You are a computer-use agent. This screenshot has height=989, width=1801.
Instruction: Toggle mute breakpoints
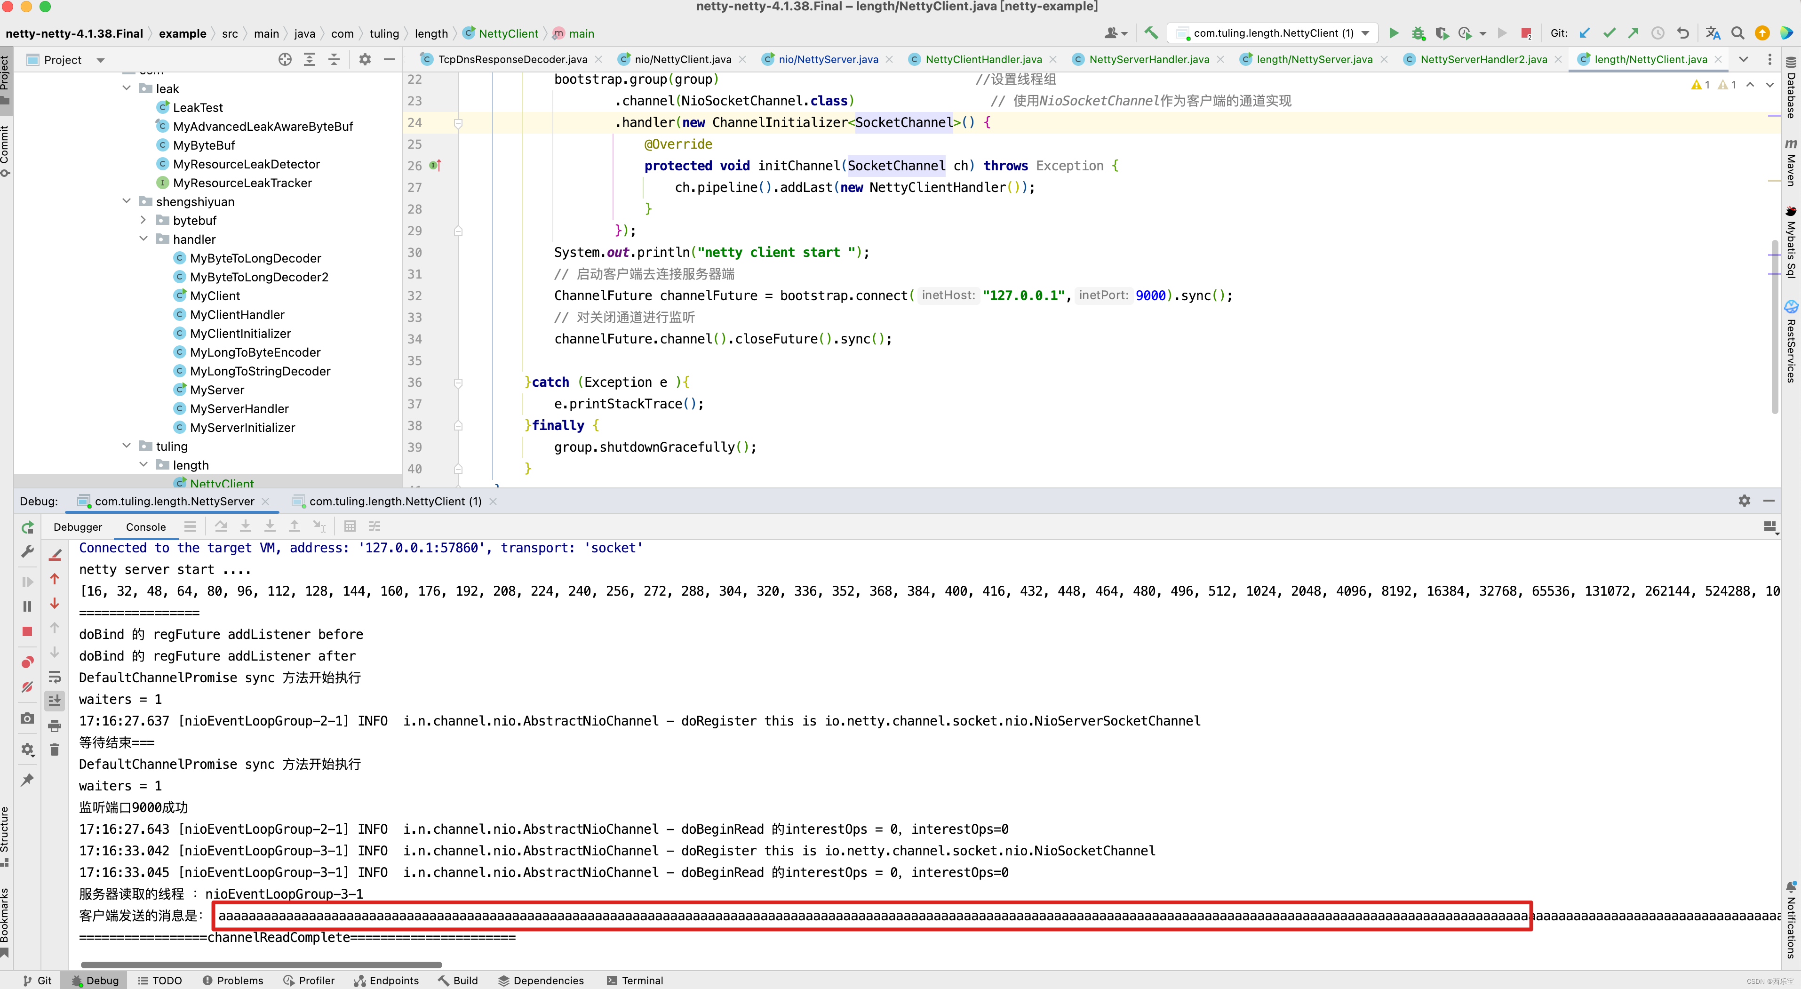point(27,687)
